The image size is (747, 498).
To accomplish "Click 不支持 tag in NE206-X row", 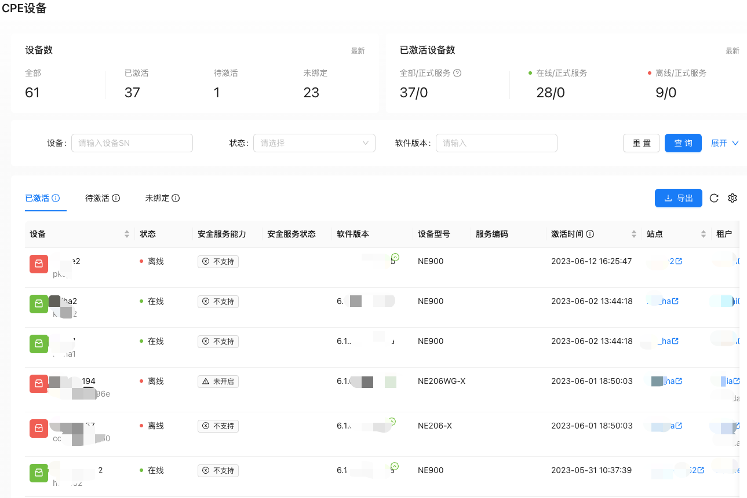I will (x=218, y=426).
